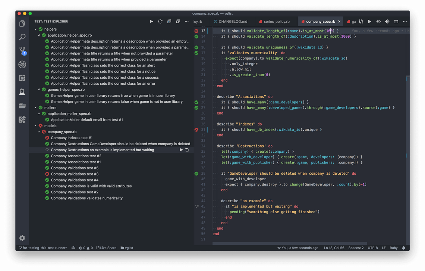
Task: Open the Project Manager folder icon
Action: click(22, 106)
